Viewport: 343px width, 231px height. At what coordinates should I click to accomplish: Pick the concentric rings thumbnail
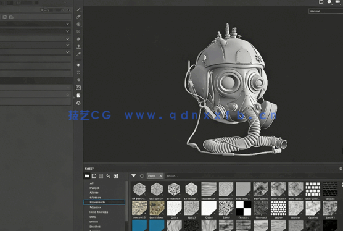click(226, 189)
